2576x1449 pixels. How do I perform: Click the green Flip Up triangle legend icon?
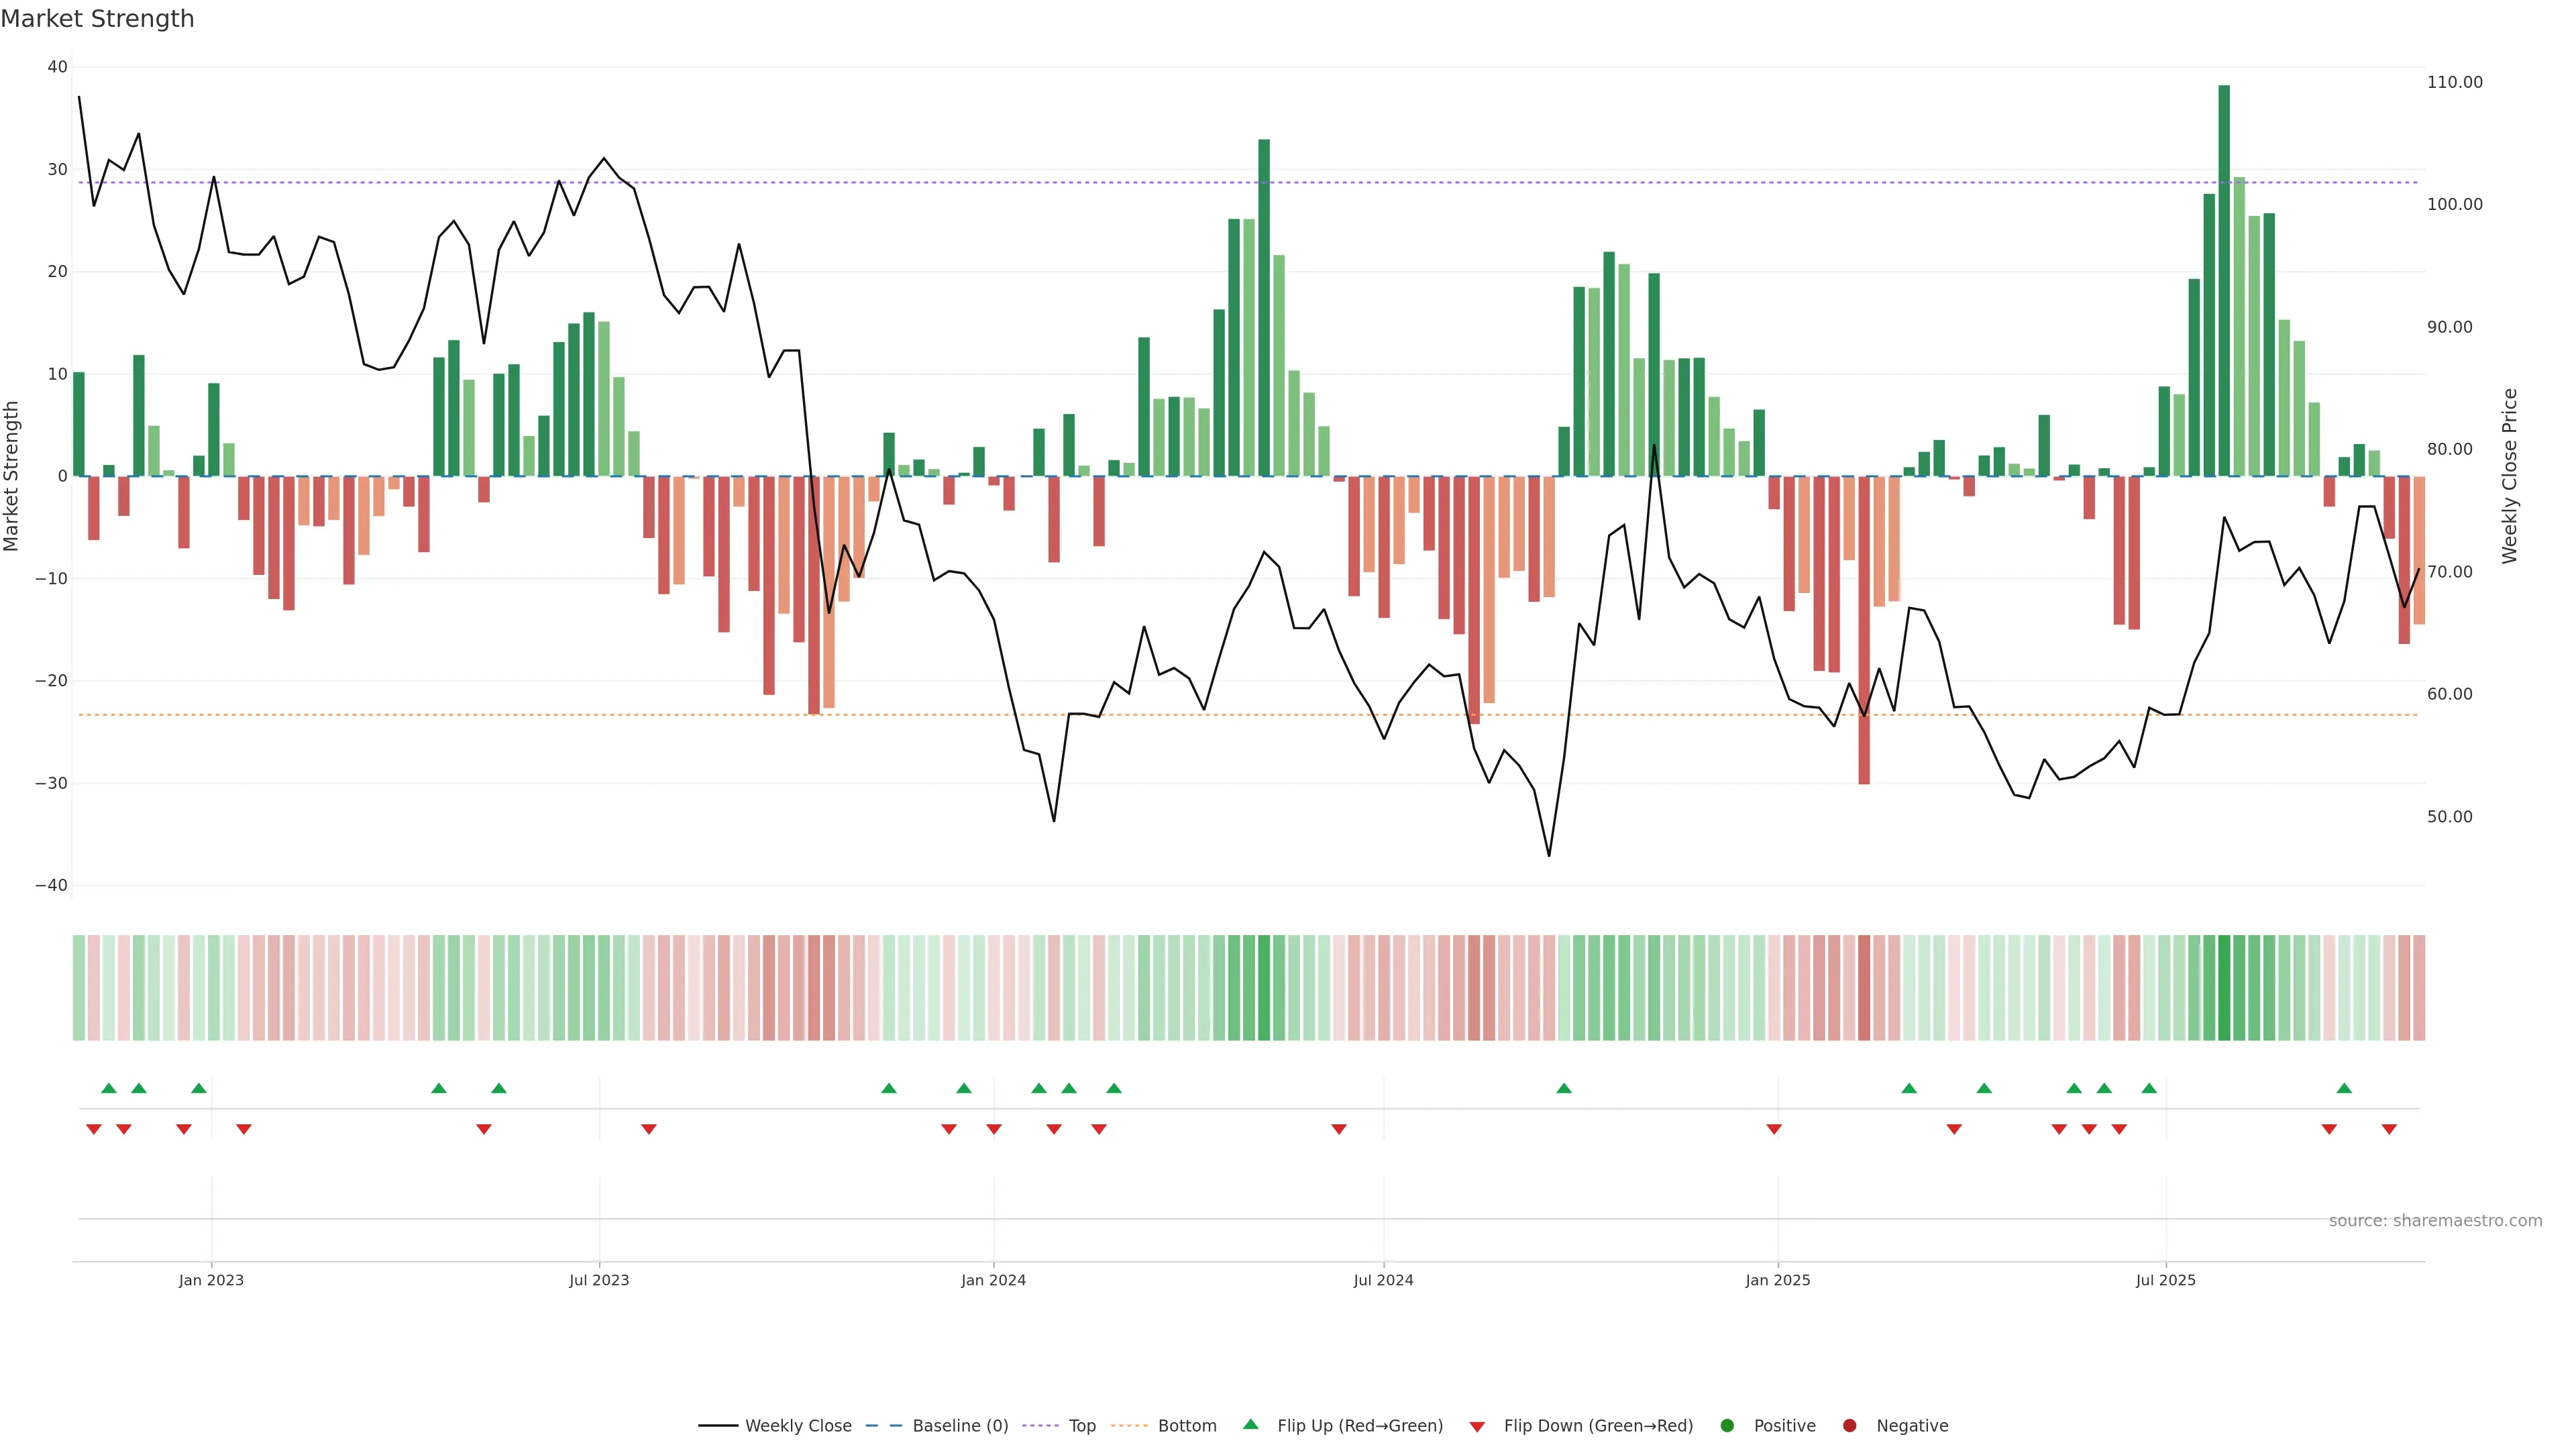[1250, 1424]
